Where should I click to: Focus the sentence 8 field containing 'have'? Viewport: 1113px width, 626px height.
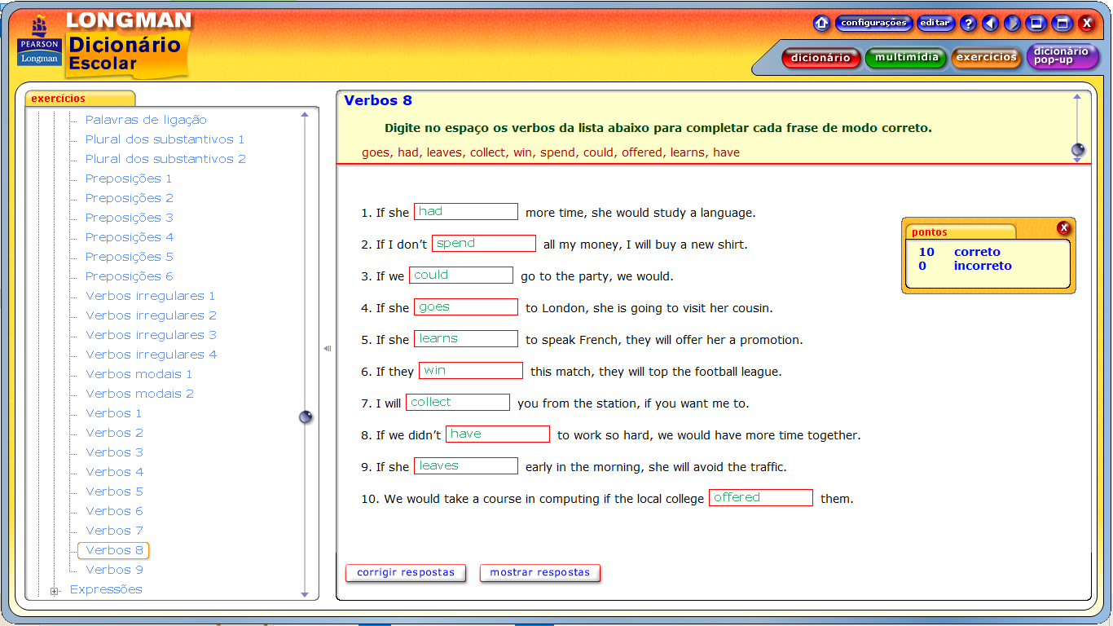point(498,434)
